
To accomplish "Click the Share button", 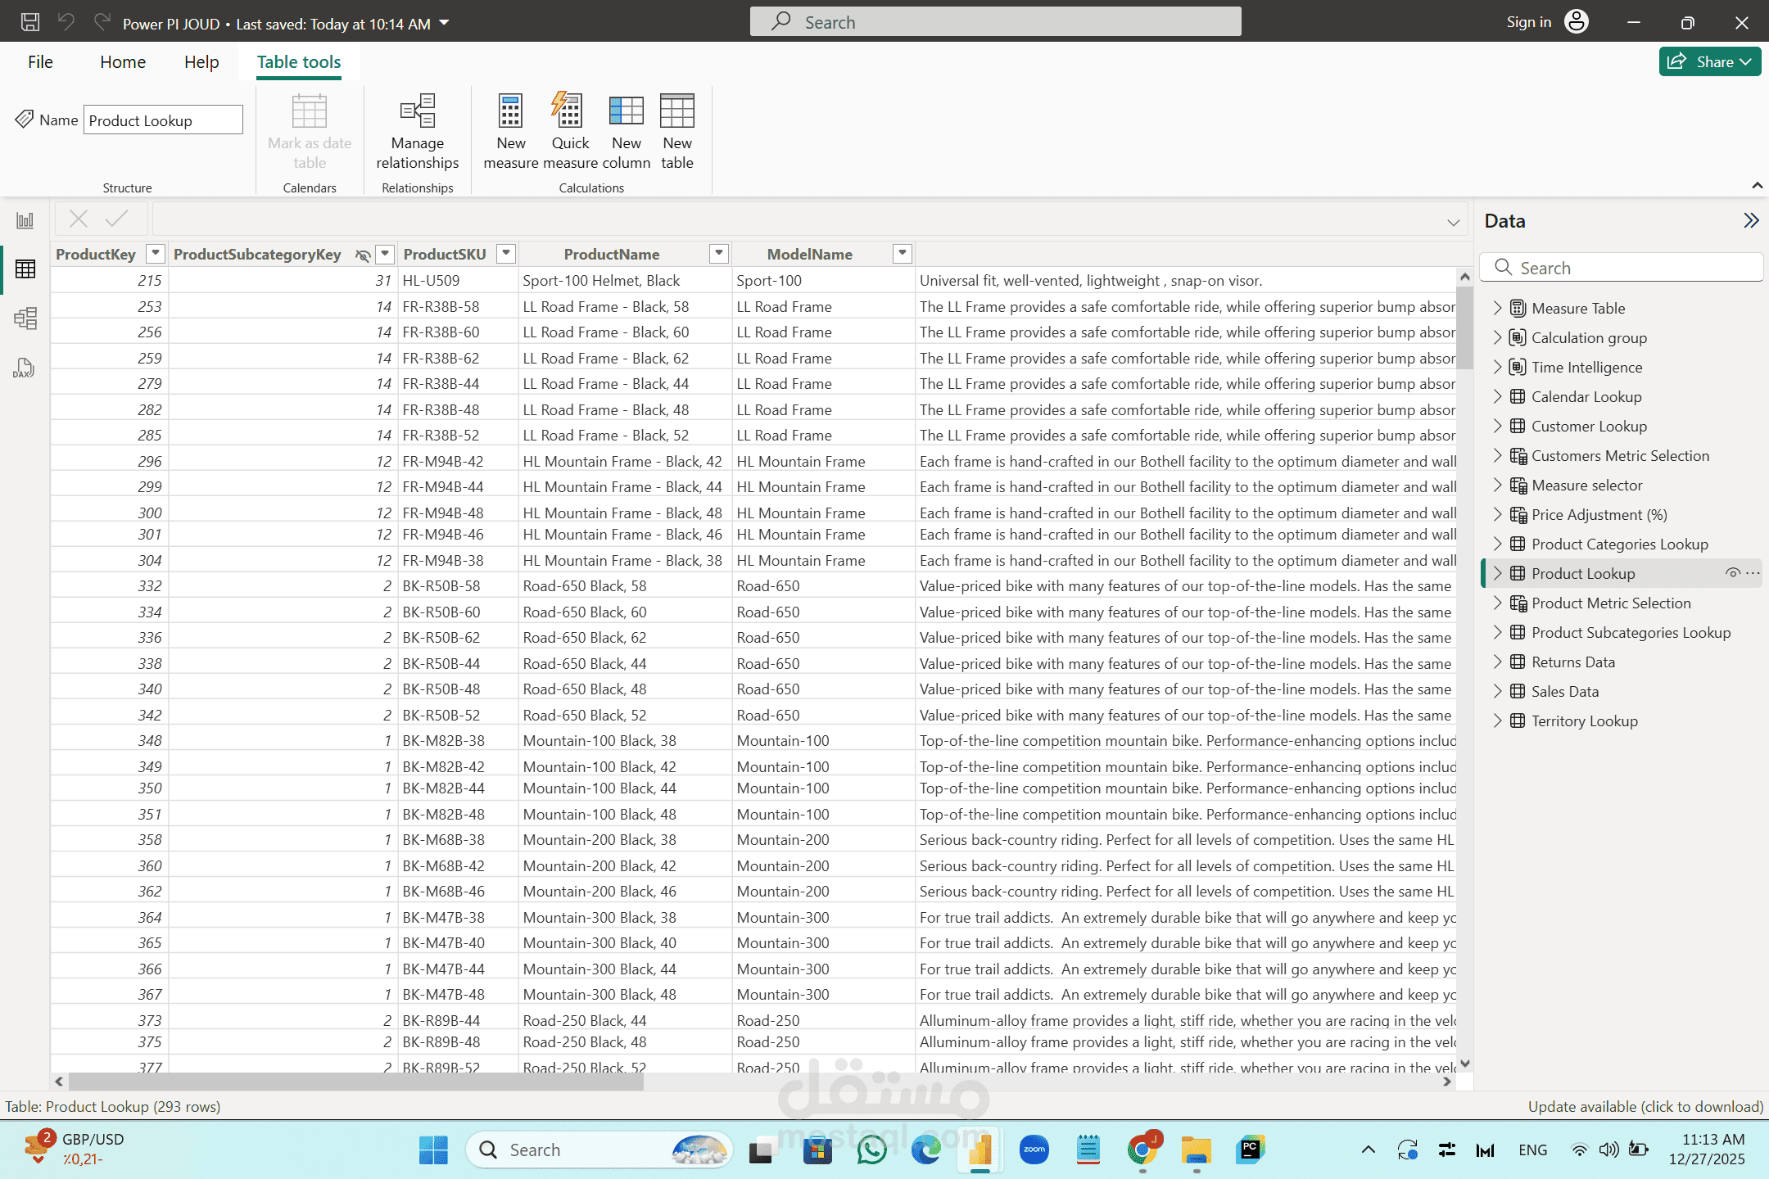I will click(x=1709, y=61).
